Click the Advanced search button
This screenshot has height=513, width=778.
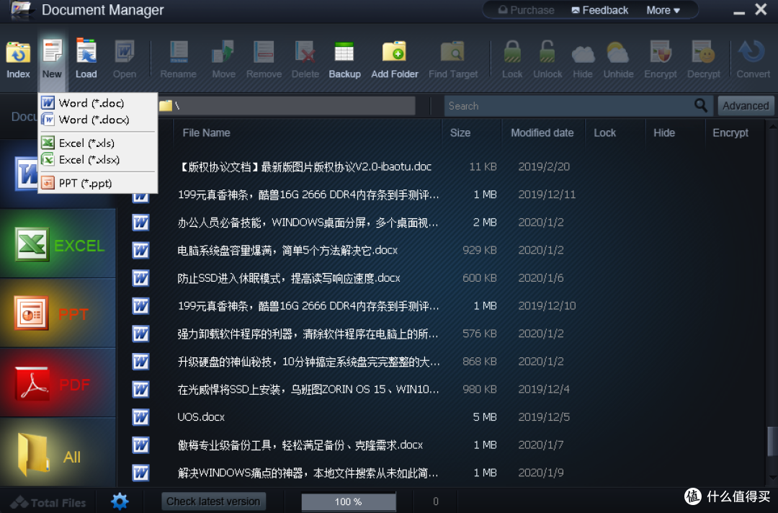pos(746,106)
